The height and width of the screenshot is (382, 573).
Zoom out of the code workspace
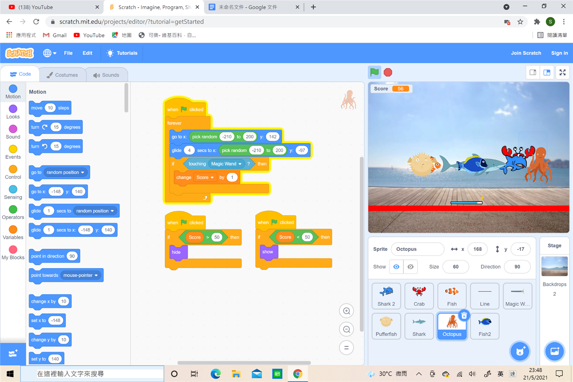click(346, 329)
